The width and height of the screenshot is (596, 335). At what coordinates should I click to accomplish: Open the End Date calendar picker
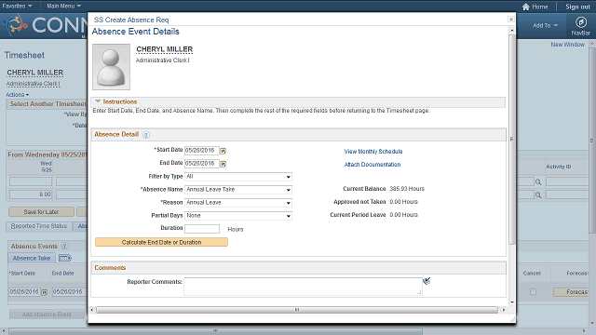pos(223,164)
